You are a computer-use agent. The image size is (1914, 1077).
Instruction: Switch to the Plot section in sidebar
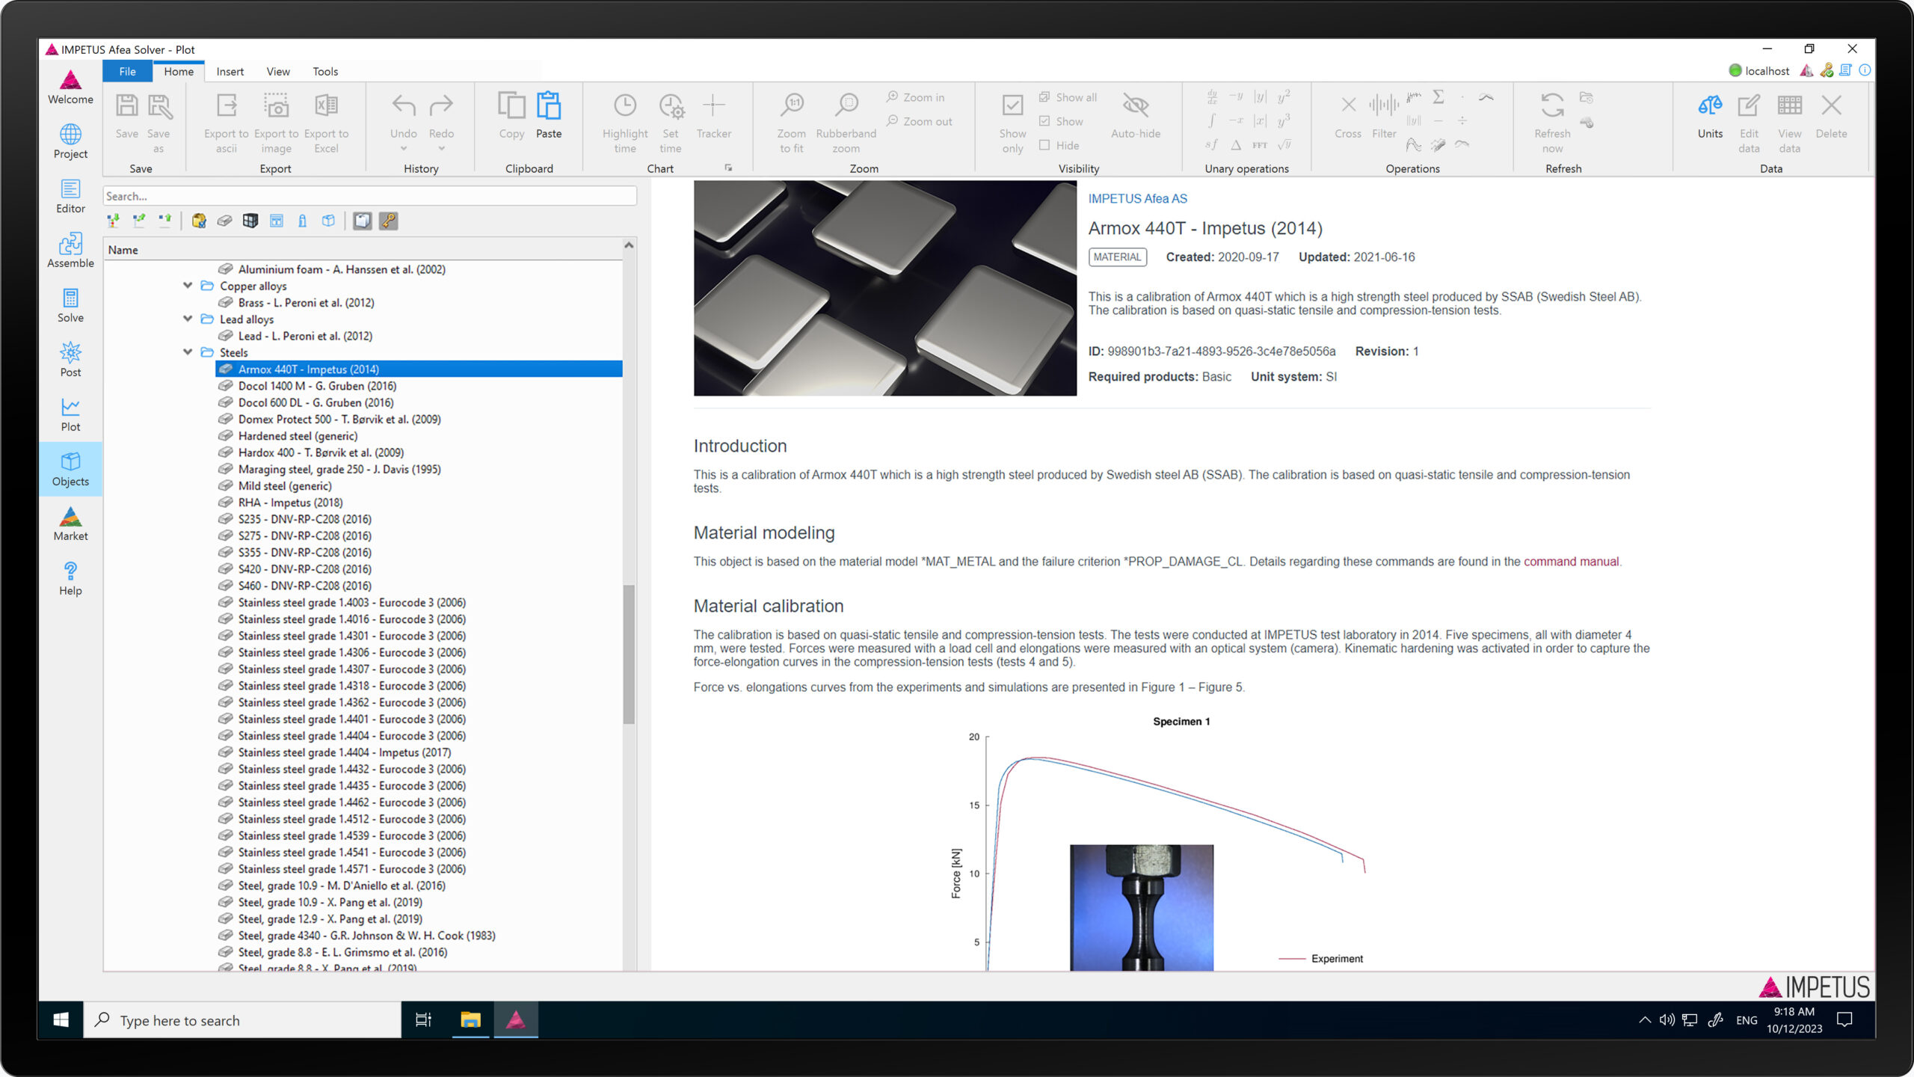pos(70,414)
